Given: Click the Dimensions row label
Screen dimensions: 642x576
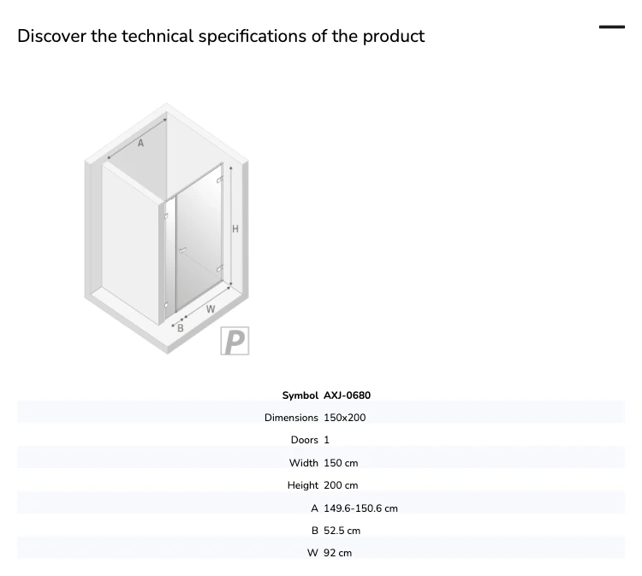Looking at the screenshot, I should (291, 418).
